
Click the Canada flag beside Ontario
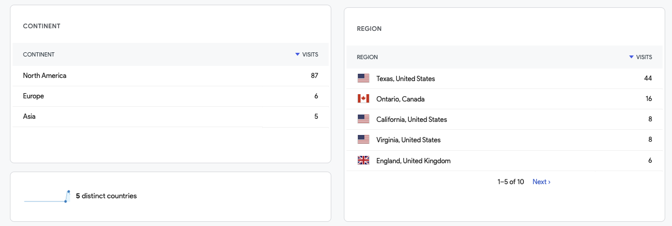363,99
